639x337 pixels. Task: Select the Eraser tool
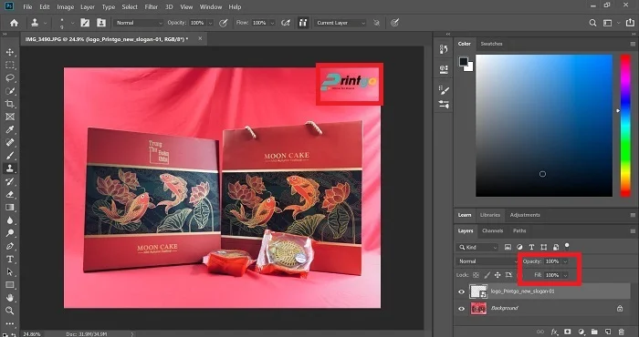tap(10, 194)
